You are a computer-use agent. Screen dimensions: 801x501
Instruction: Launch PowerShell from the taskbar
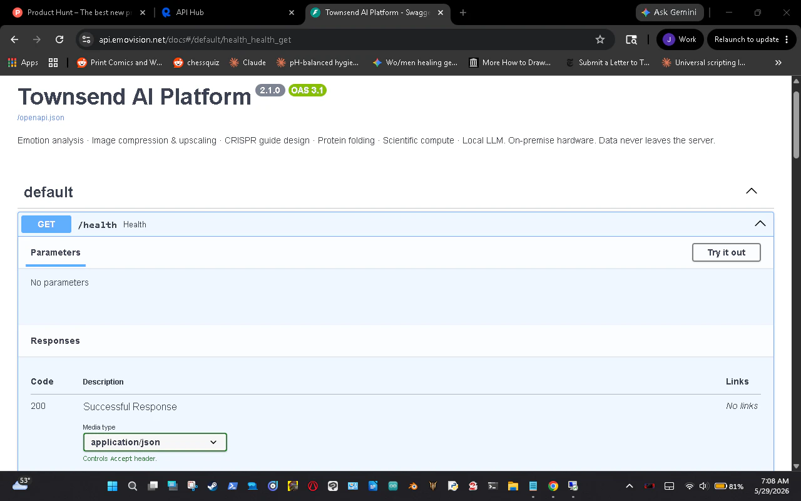tap(232, 486)
